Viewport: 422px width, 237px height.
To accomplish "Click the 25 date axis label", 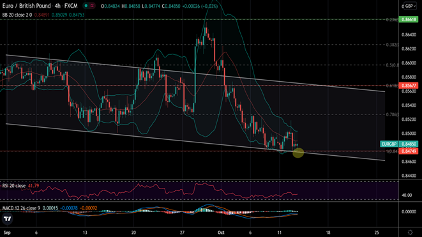I will coord(377,233).
